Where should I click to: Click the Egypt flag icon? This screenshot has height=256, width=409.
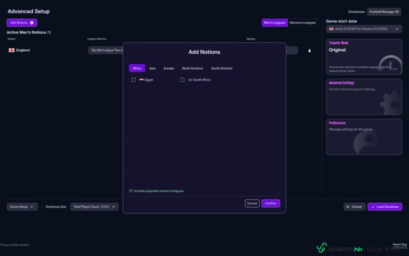pyautogui.click(x=141, y=80)
